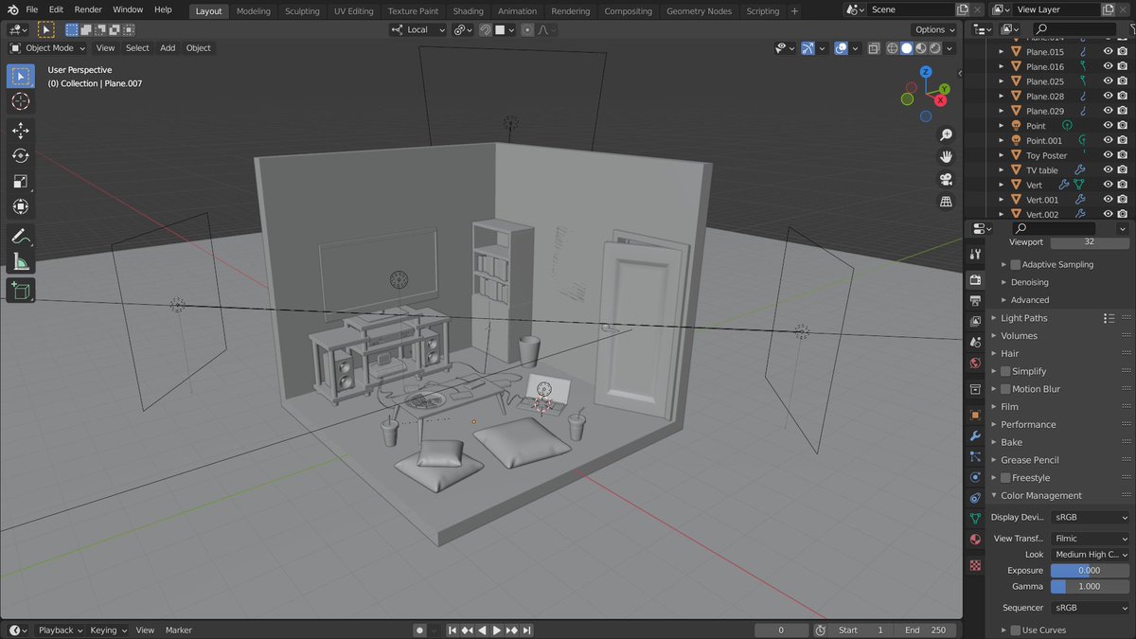This screenshot has width=1136, height=639.
Task: Click the zoom magnifier viewport gizmo
Action: coord(945,134)
